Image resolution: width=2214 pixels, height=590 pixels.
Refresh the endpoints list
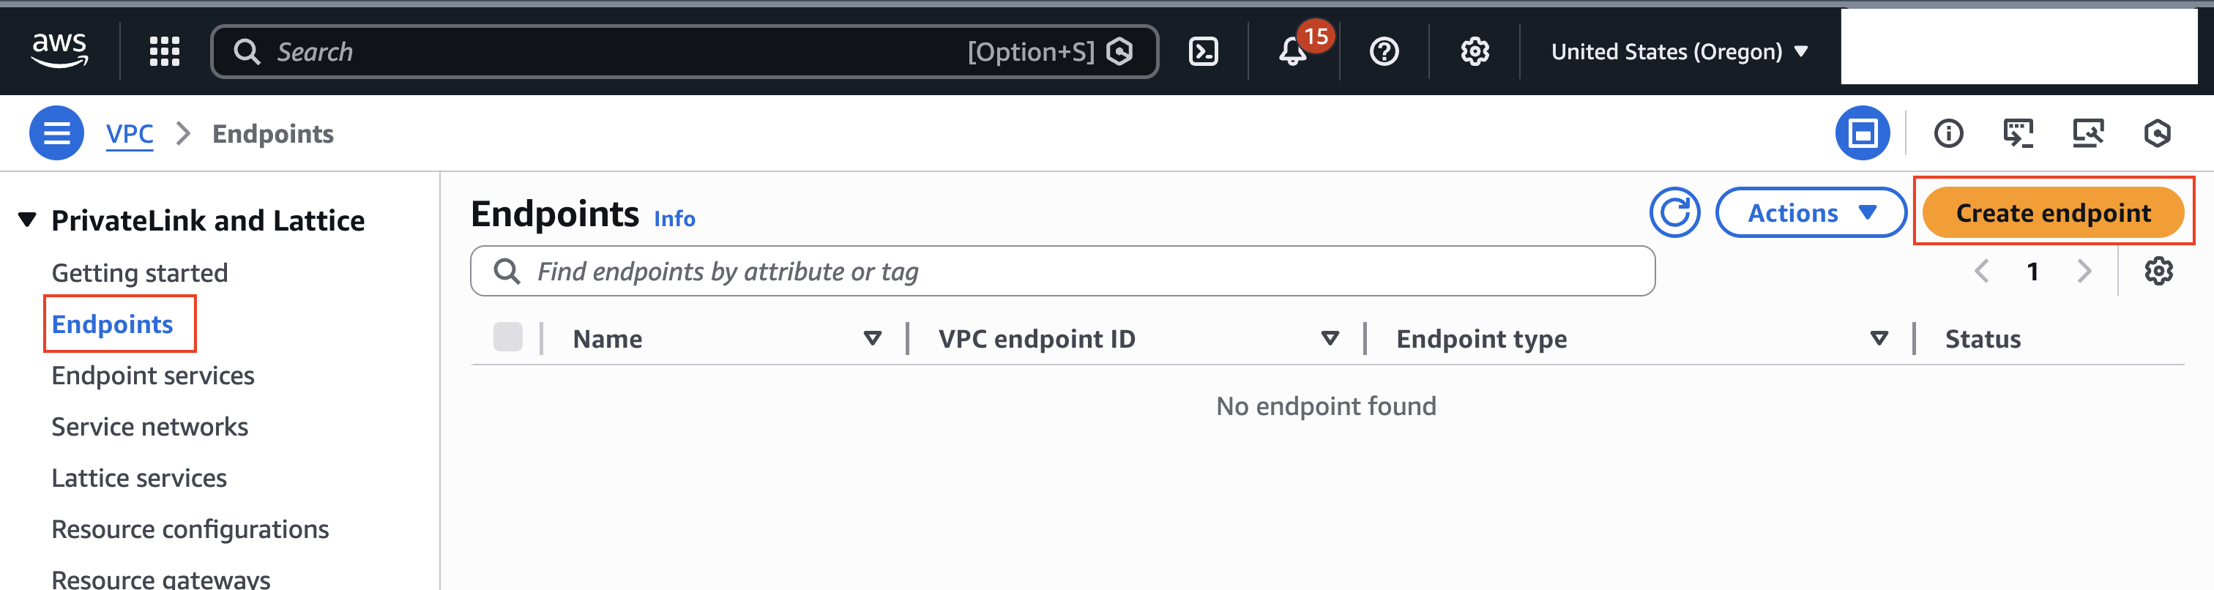pyautogui.click(x=1674, y=213)
